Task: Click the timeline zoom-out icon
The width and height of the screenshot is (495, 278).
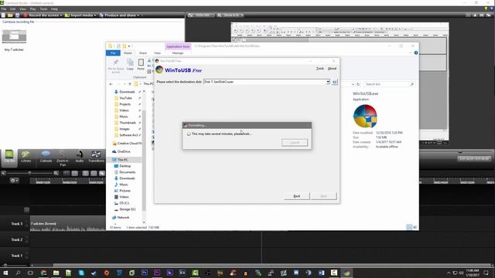Action: pos(3,173)
